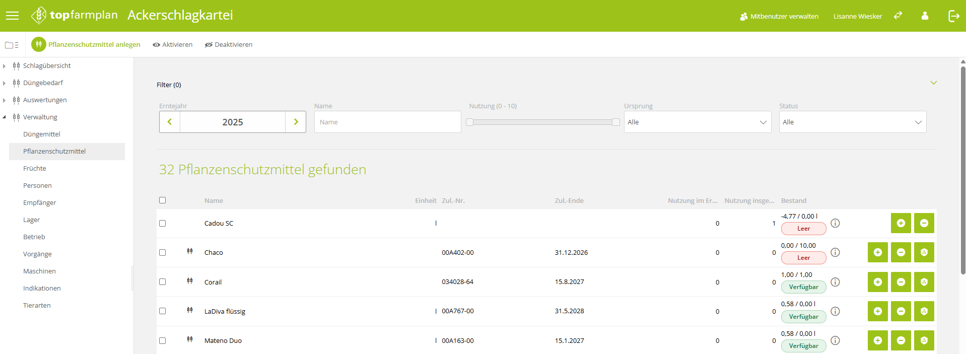Expand the Schlagübersicht tree node
The height and width of the screenshot is (354, 966).
click(x=4, y=66)
